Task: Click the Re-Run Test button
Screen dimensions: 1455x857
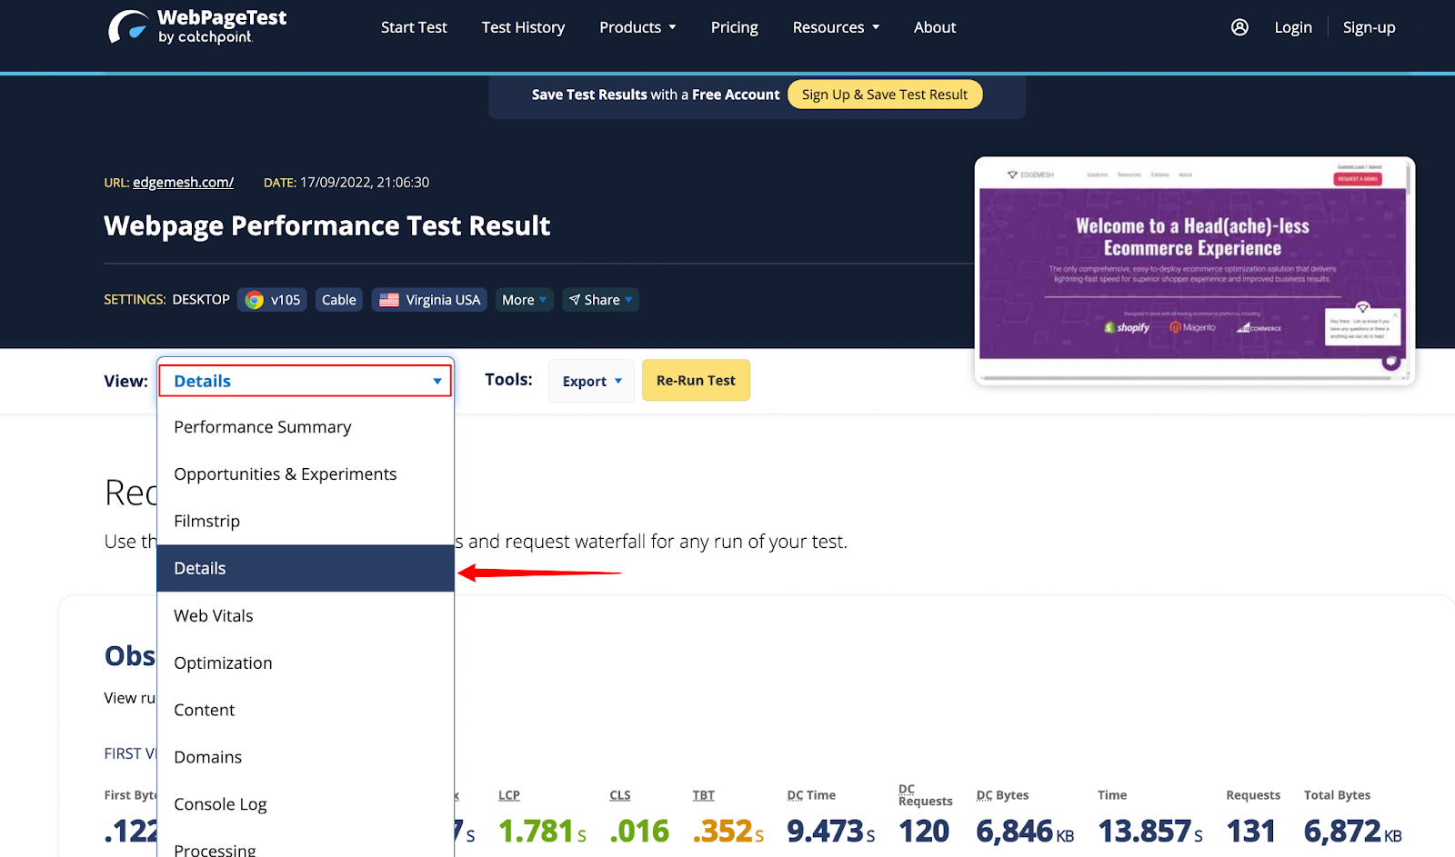Action: click(x=696, y=381)
